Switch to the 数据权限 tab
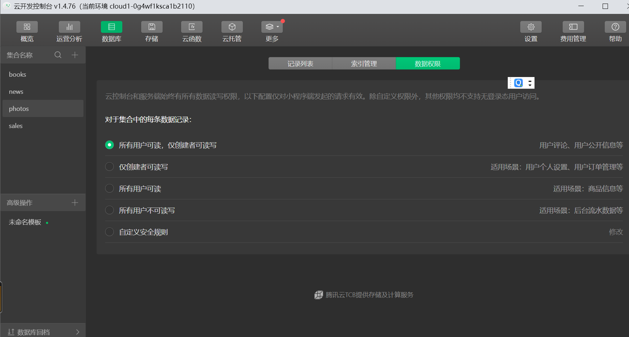 coord(428,63)
